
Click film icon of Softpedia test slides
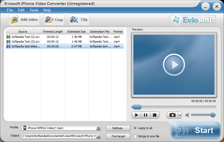tap(8, 46)
